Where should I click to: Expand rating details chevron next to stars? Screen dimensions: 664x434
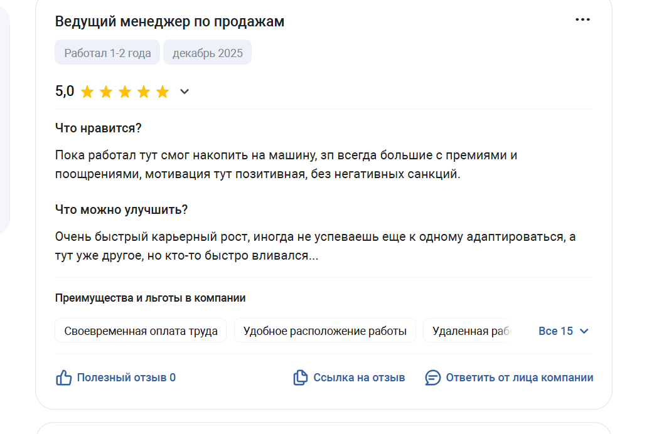[185, 92]
